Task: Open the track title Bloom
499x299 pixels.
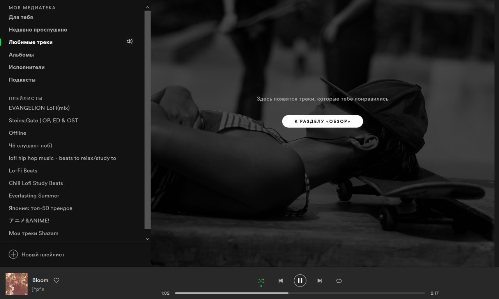Action: (40, 280)
